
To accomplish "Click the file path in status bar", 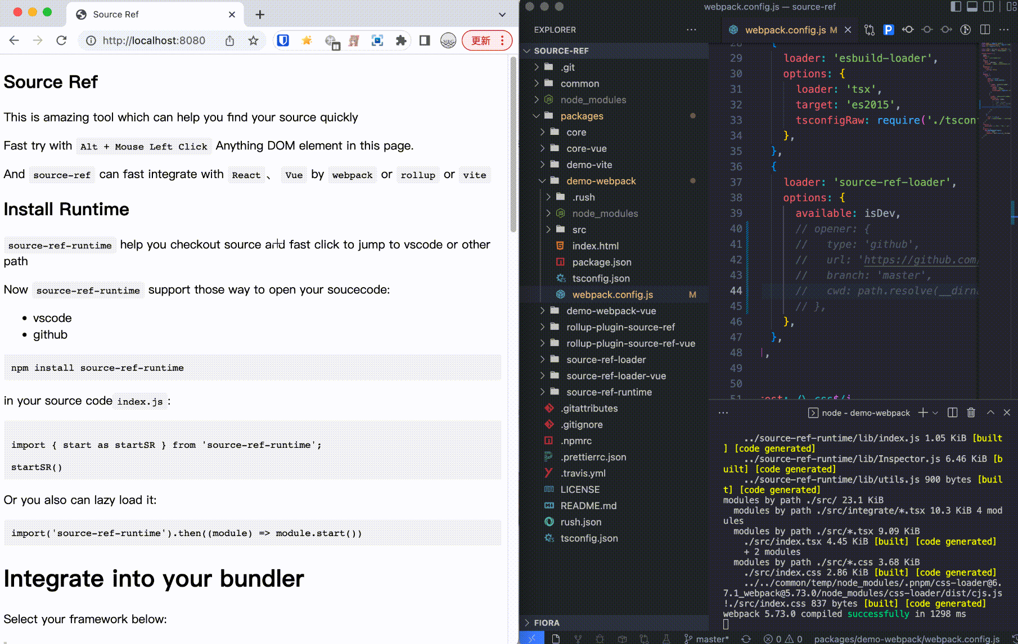I will [907, 638].
